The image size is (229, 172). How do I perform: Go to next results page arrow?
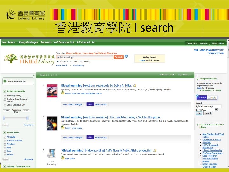[58, 75]
